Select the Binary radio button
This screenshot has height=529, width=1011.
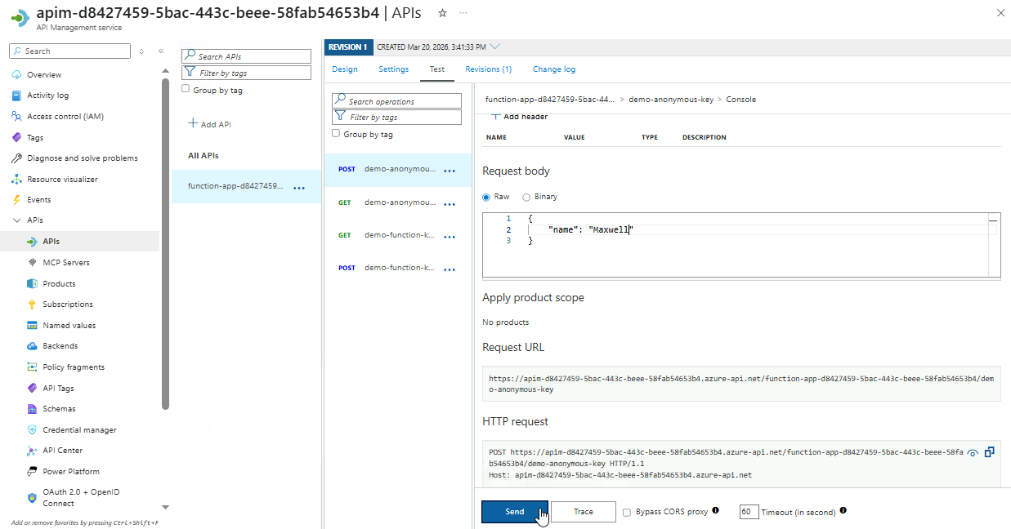tap(526, 197)
